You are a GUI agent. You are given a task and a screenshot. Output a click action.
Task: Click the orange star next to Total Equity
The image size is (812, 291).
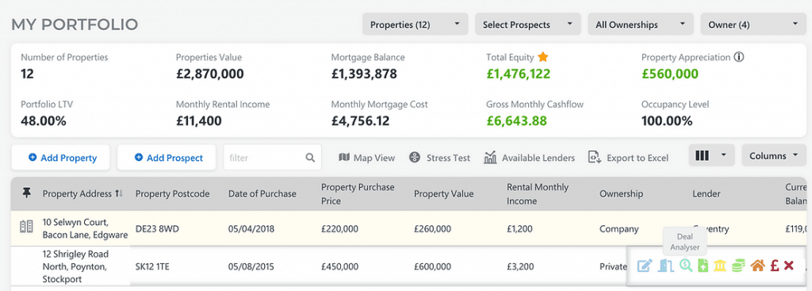point(542,57)
